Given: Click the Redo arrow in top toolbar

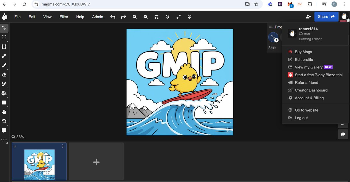Looking at the screenshot, I should point(124,17).
